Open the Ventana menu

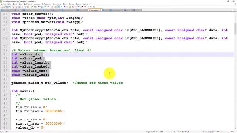click(x=85, y=4)
